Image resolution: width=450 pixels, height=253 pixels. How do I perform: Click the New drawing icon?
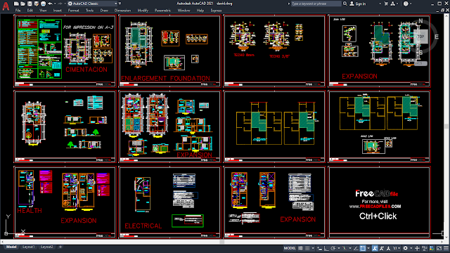[x=16, y=4]
